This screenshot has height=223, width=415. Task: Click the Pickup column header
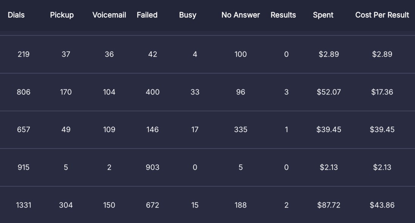click(x=62, y=15)
